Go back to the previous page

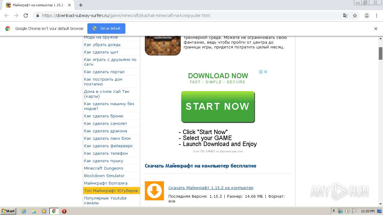click(x=7, y=16)
